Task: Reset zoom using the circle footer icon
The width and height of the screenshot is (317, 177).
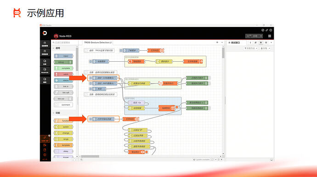Action: [x=219, y=160]
